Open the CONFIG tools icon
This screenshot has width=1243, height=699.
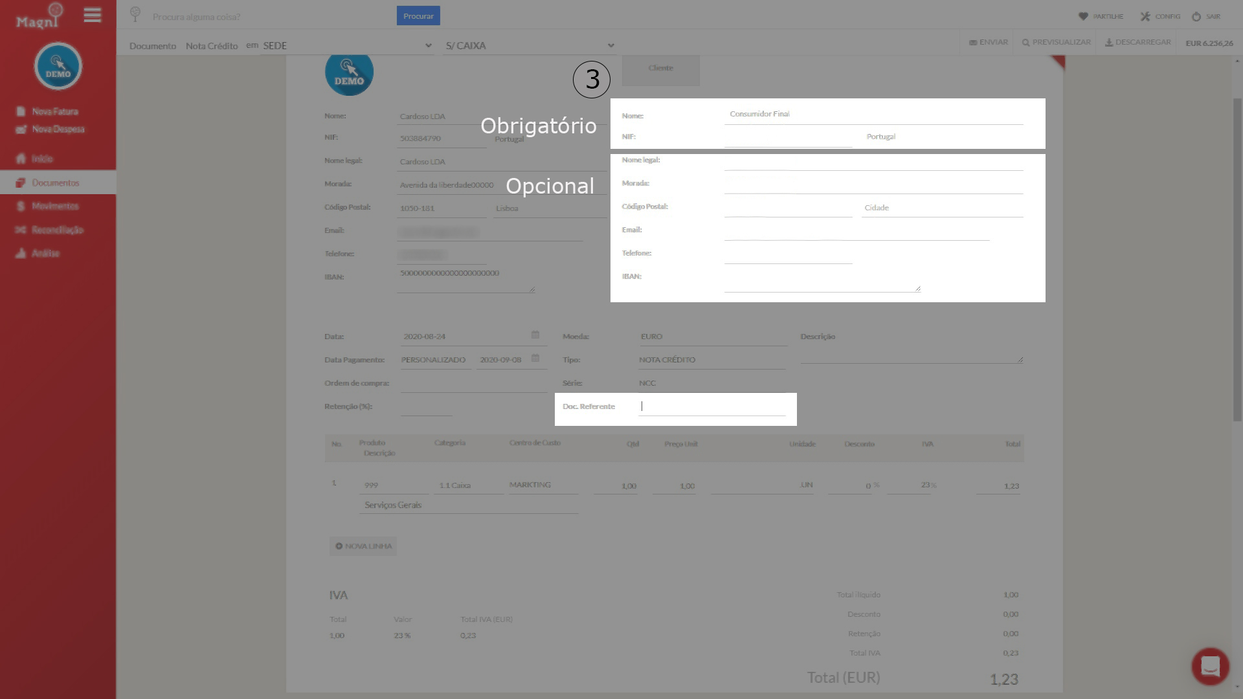(1145, 16)
